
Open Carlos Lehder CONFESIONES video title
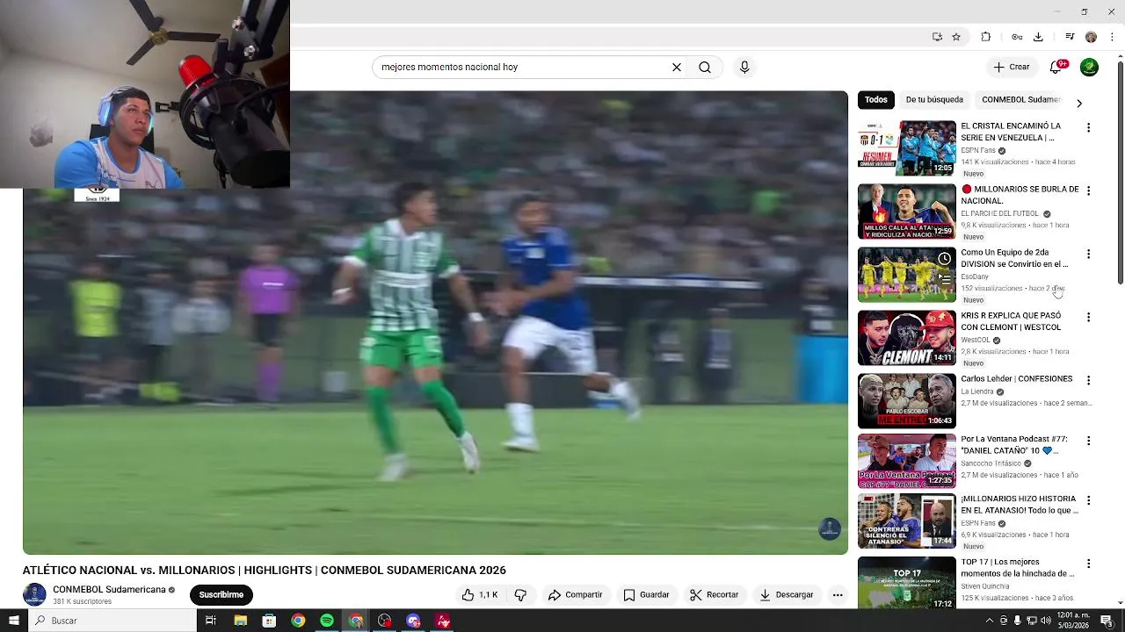pos(1016,378)
